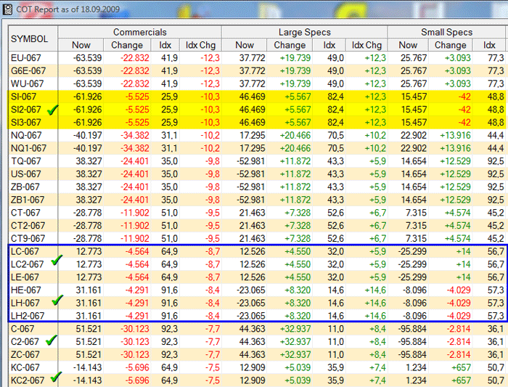Click the Now header under Small Specs
Image resolution: width=508 pixels, height=387 pixels.
tap(408, 45)
